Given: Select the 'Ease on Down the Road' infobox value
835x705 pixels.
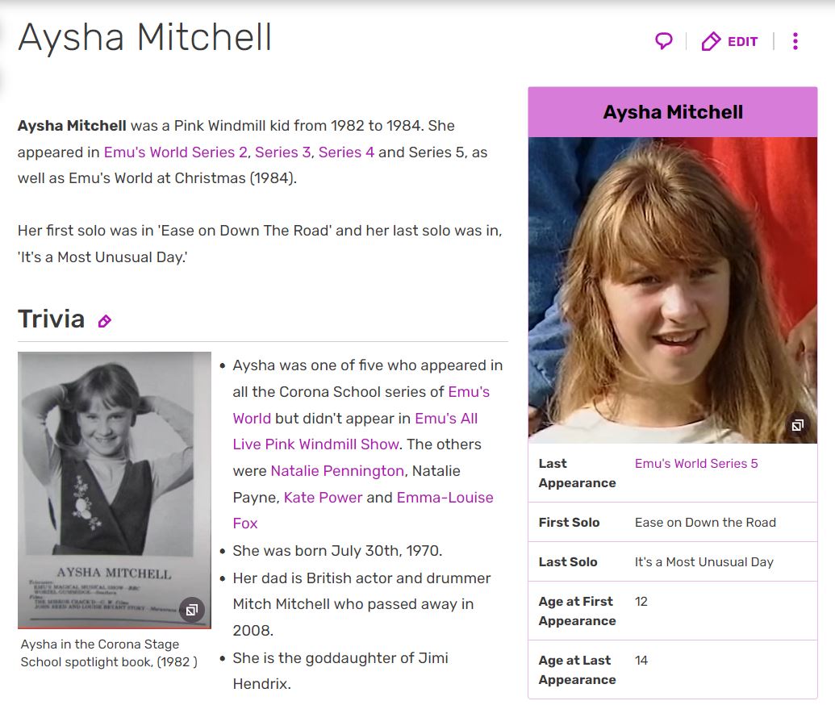Looking at the screenshot, I should 705,523.
